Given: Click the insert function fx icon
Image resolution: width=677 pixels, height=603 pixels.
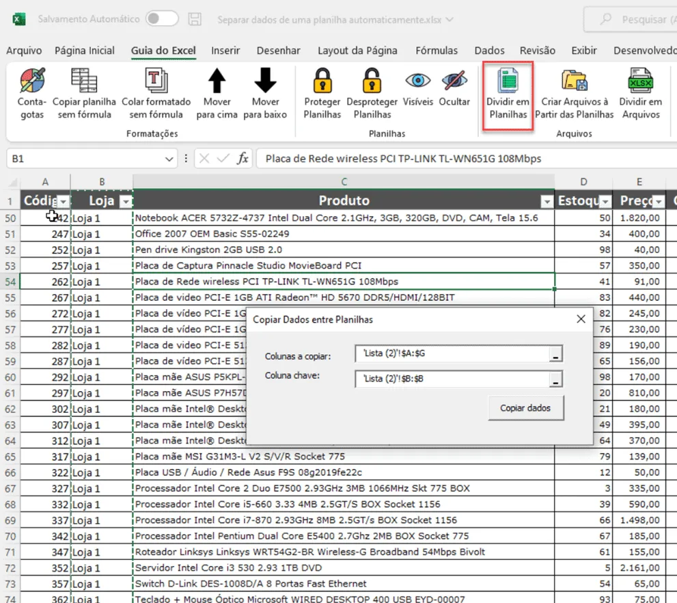Looking at the screenshot, I should 243,159.
